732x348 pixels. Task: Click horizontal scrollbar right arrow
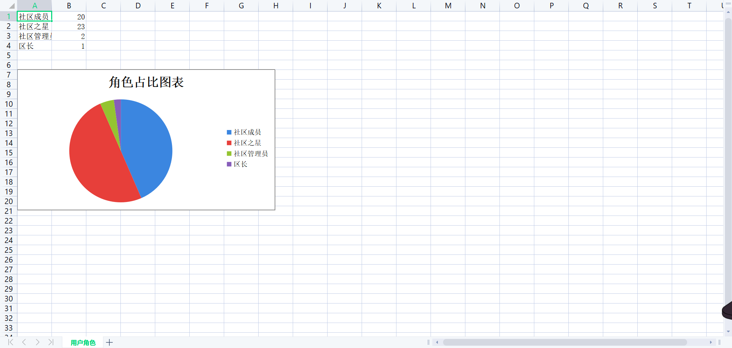(x=711, y=342)
